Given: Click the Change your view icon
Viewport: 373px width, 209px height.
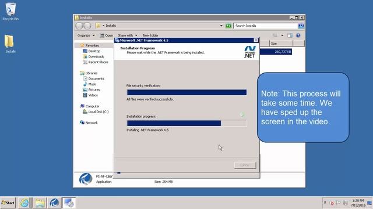Looking at the screenshot, I should (x=275, y=35).
